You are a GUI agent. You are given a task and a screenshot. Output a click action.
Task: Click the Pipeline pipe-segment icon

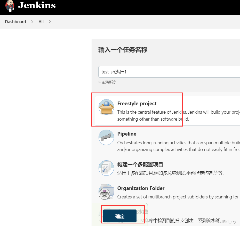tap(106, 137)
